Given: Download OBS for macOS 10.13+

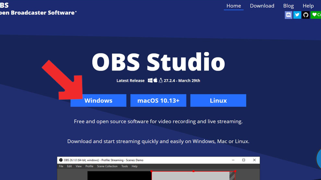Looking at the screenshot, I should click(158, 100).
